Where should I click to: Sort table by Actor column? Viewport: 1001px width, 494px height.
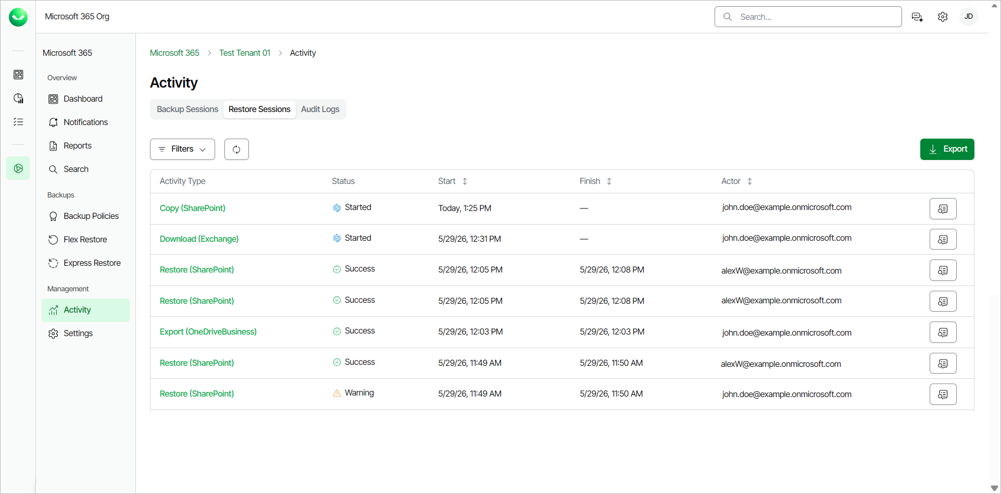pyautogui.click(x=749, y=181)
